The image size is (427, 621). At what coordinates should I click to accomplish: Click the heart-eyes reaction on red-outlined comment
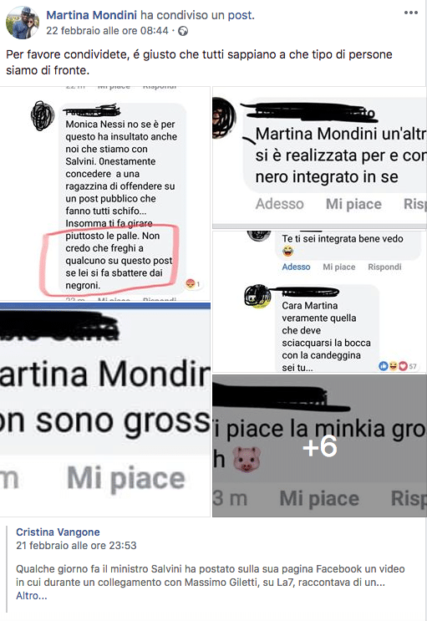coord(192,283)
